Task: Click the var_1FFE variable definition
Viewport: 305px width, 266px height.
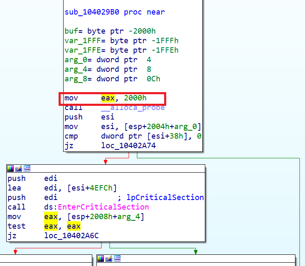Action: [121, 50]
